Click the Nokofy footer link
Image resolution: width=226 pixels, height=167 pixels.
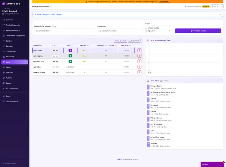(119, 159)
